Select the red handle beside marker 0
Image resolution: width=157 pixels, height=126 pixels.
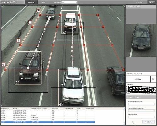click(5, 70)
